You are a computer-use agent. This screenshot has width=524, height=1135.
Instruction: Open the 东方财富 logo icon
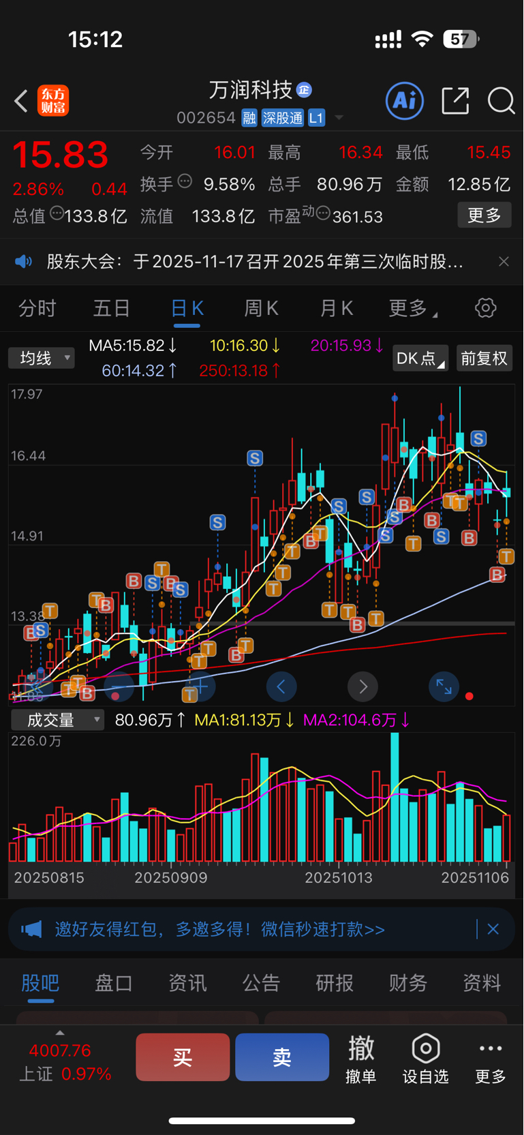53,101
